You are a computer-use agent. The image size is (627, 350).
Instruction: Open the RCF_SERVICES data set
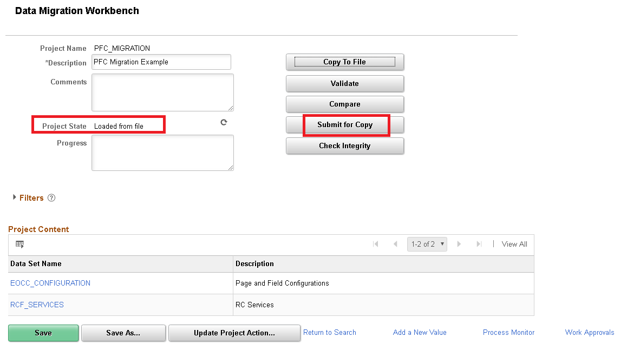(x=37, y=304)
